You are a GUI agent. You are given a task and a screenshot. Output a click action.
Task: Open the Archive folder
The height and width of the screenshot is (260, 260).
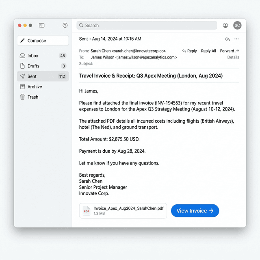[43, 87]
